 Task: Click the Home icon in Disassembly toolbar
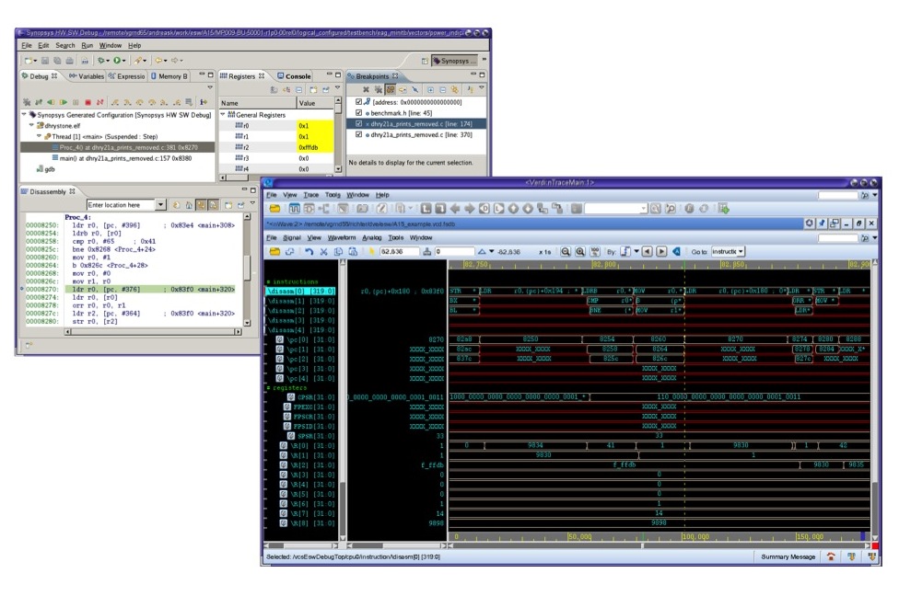coord(189,205)
